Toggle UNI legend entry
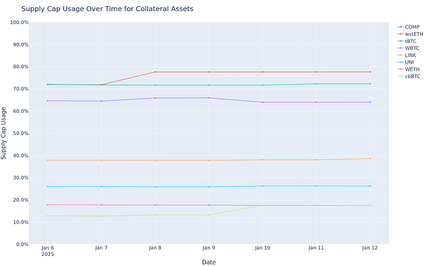Image resolution: width=427 pixels, height=267 pixels. click(x=410, y=63)
